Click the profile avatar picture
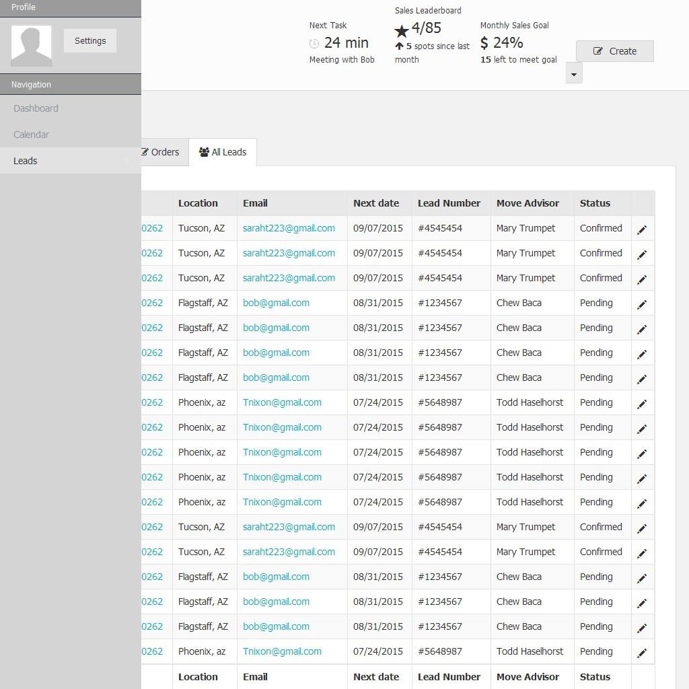This screenshot has width=689, height=689. point(32,46)
